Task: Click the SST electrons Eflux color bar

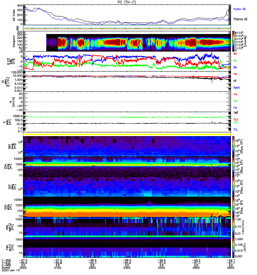Action: coord(233,187)
